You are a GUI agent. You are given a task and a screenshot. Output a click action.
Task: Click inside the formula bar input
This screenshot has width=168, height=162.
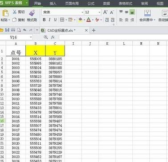coord(113,37)
